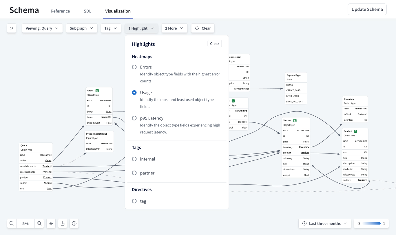Click the 5% zoom level field
Image resolution: width=396 pixels, height=235 pixels.
point(25,223)
